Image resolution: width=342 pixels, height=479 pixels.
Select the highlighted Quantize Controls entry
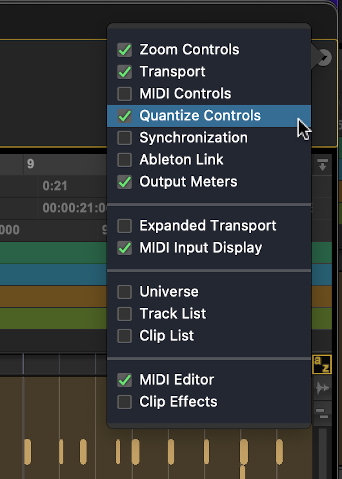coord(200,115)
